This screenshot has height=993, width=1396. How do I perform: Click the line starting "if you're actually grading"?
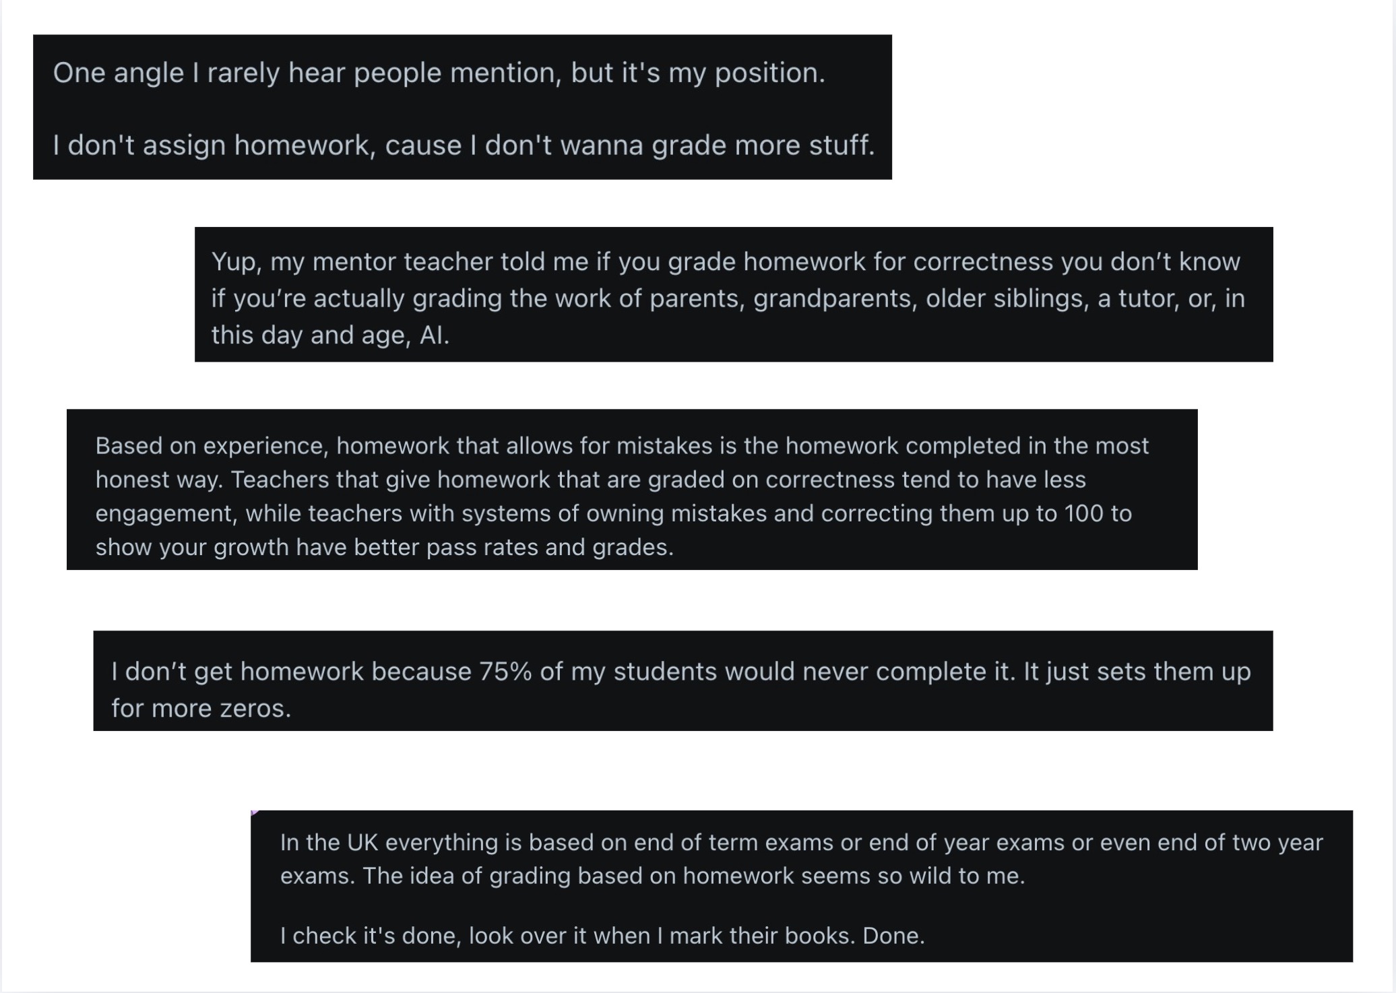point(728,298)
